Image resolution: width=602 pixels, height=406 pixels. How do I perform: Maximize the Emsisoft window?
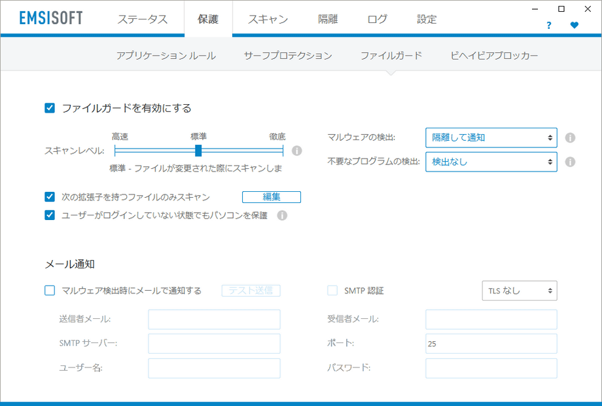[561, 9]
